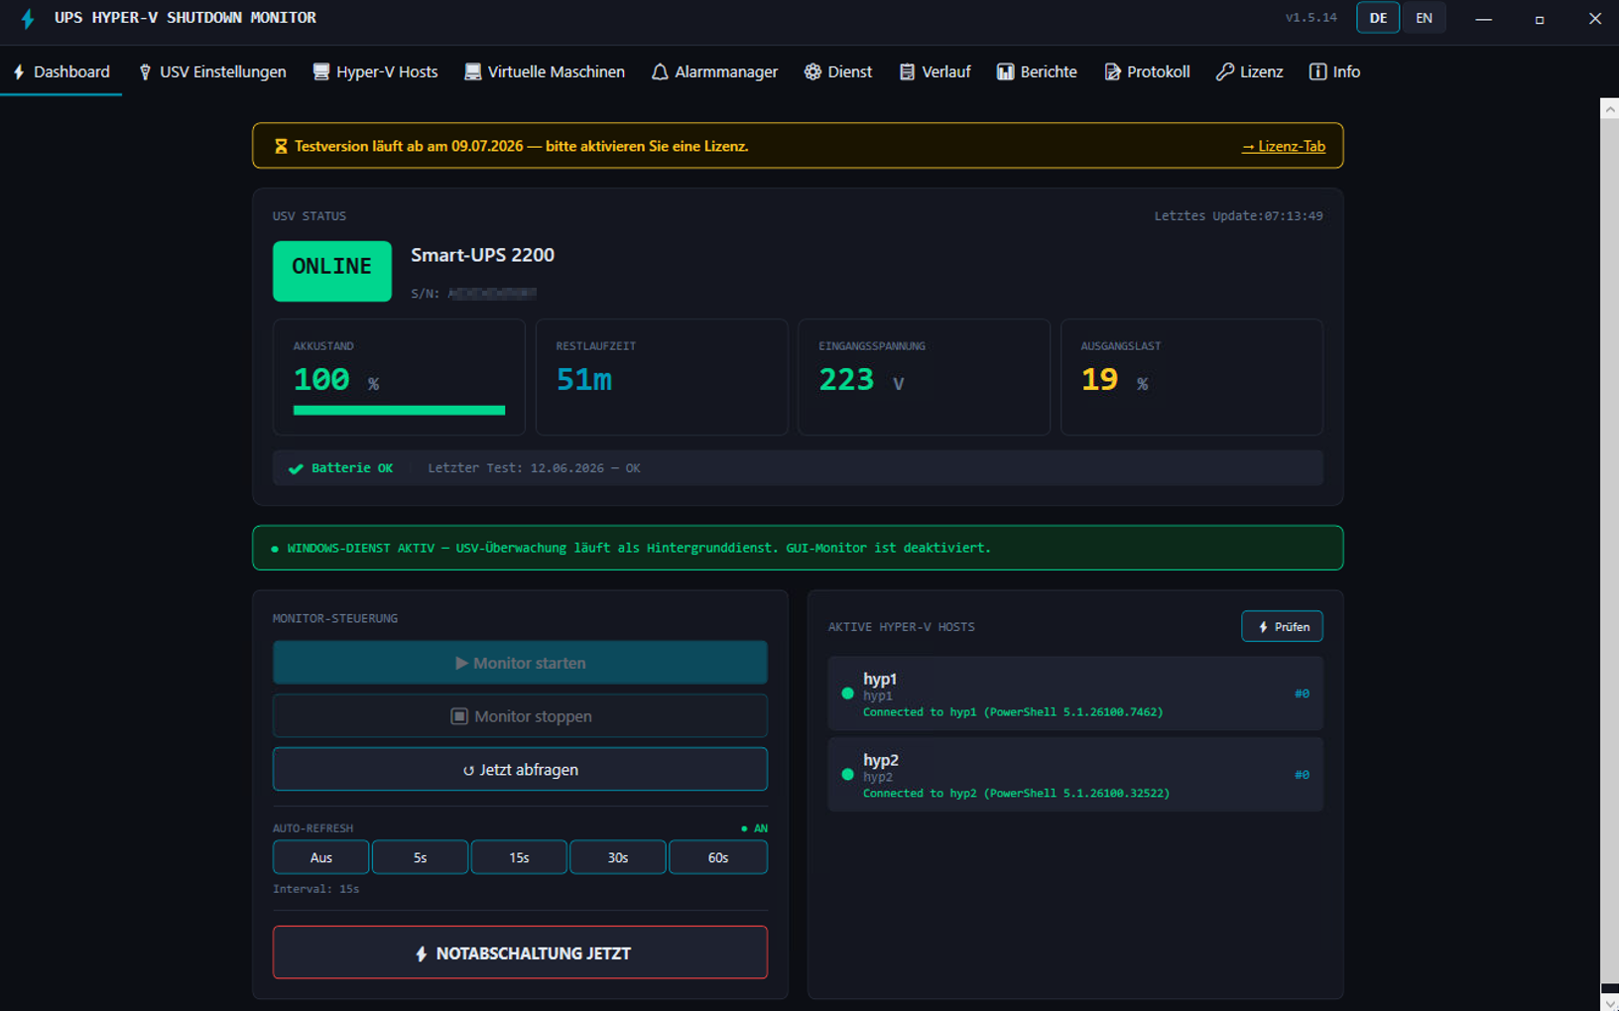
Task: Click the Dashboard tab bolt icon
Action: 19,71
